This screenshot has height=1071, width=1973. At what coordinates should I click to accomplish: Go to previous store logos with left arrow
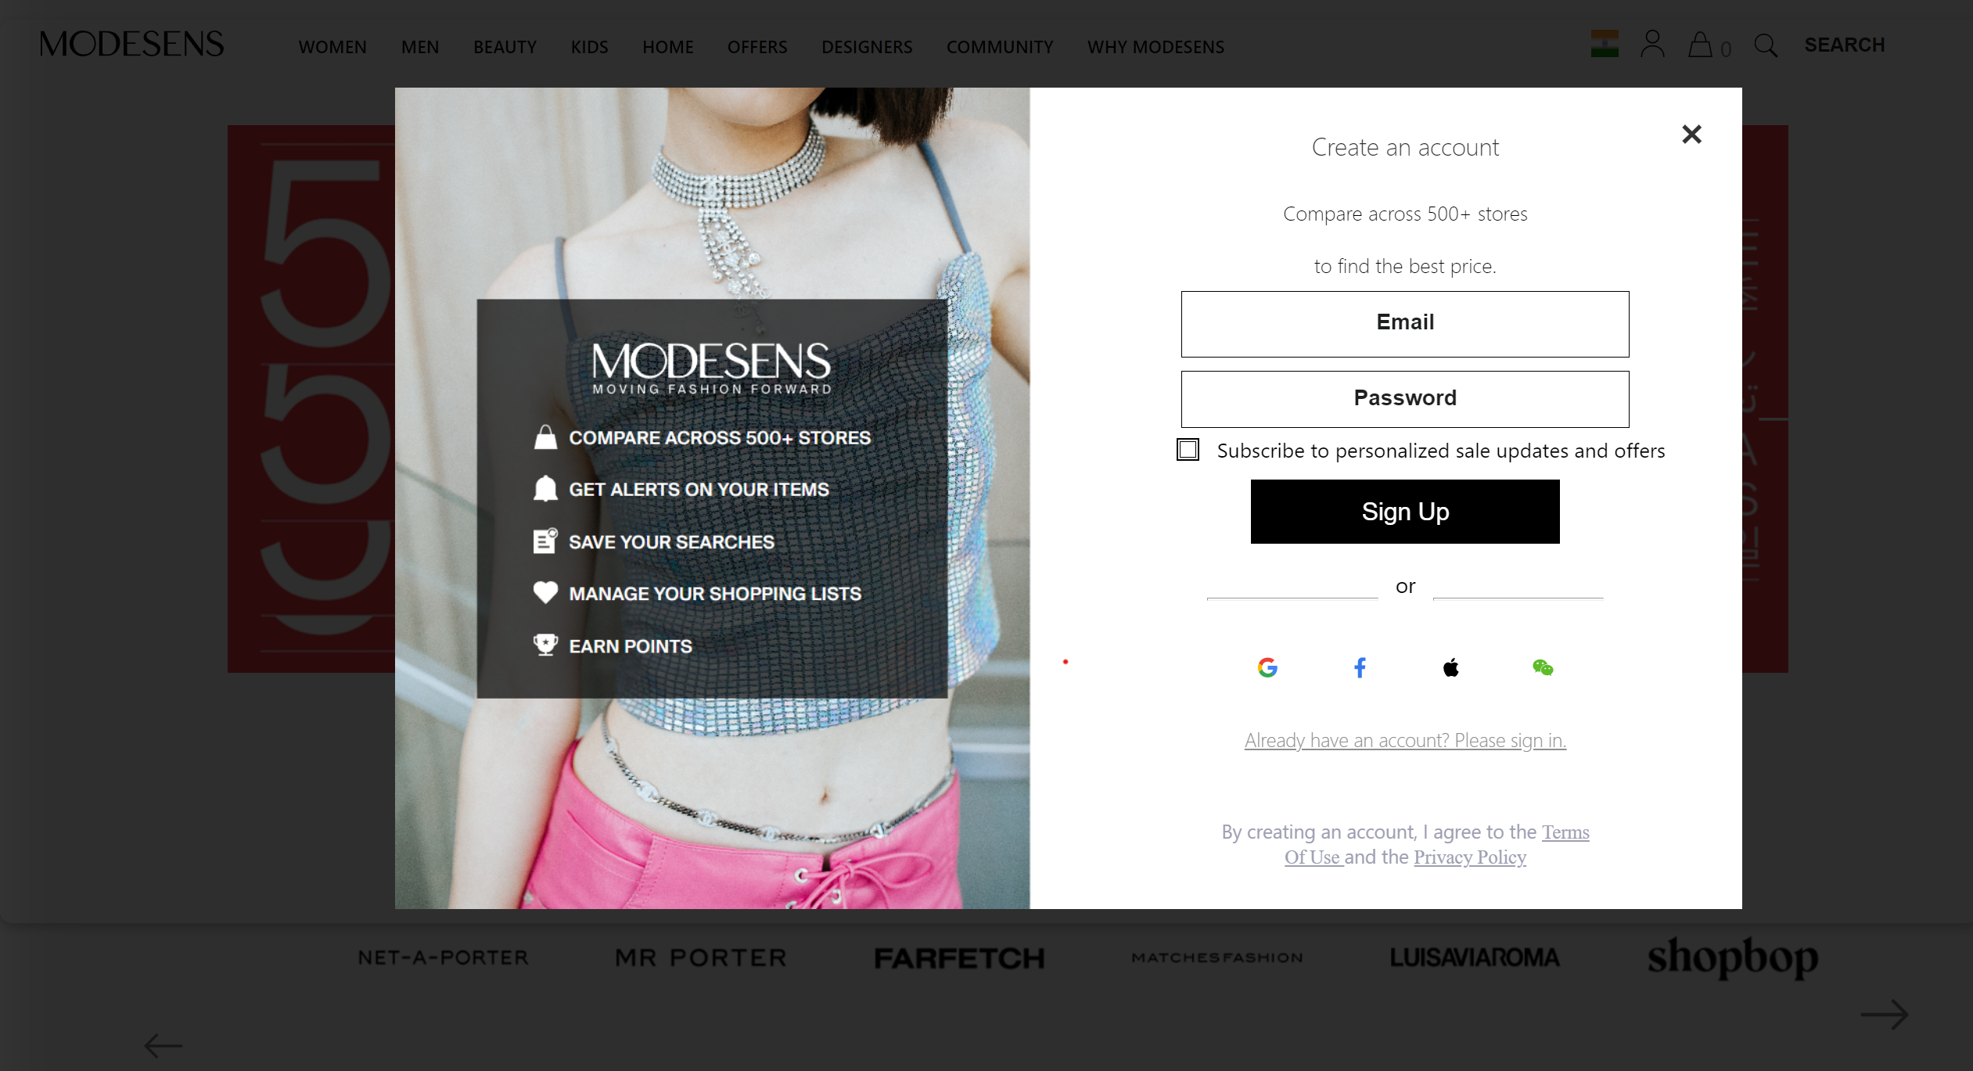[x=164, y=1045]
